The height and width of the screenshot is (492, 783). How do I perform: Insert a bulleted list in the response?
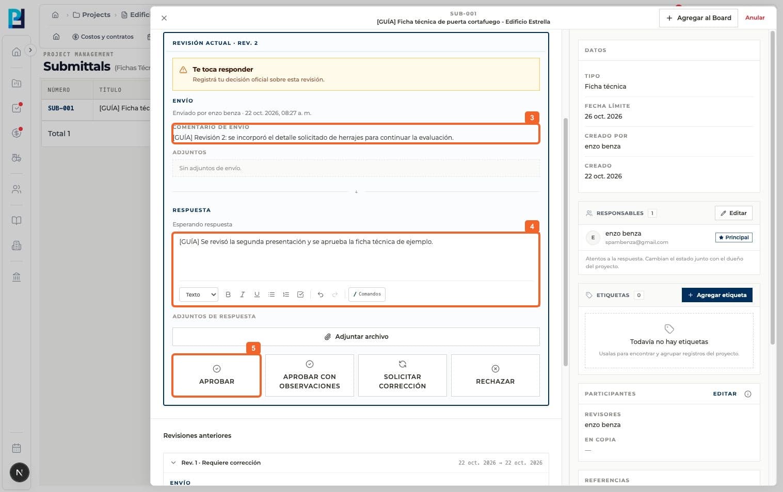(x=271, y=294)
